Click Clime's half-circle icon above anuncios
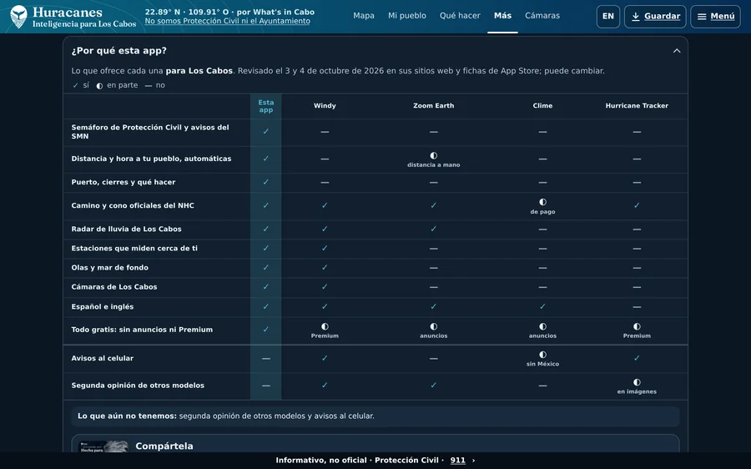 pyautogui.click(x=542, y=327)
